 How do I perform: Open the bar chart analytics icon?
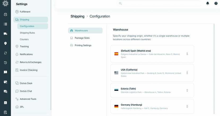(5, 102)
